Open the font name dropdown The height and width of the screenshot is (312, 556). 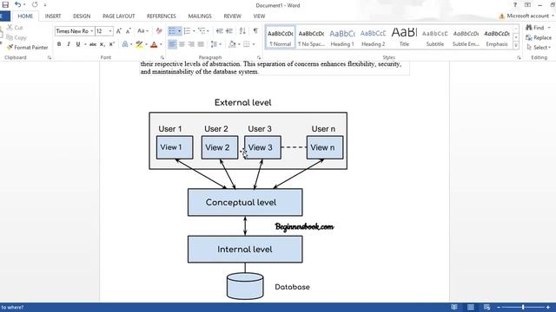(92, 31)
